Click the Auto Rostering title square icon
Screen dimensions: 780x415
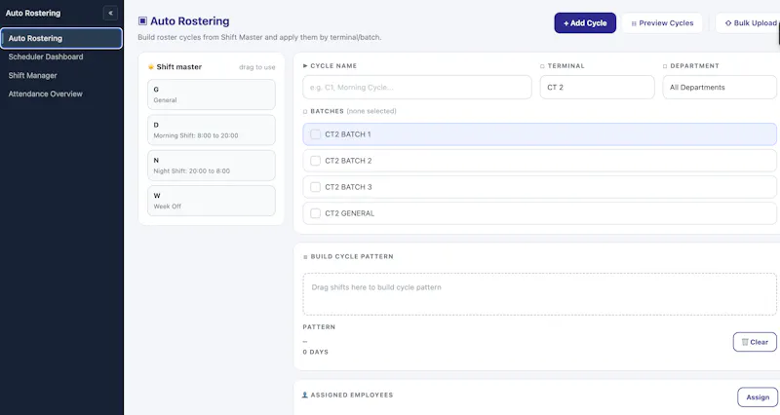point(142,20)
